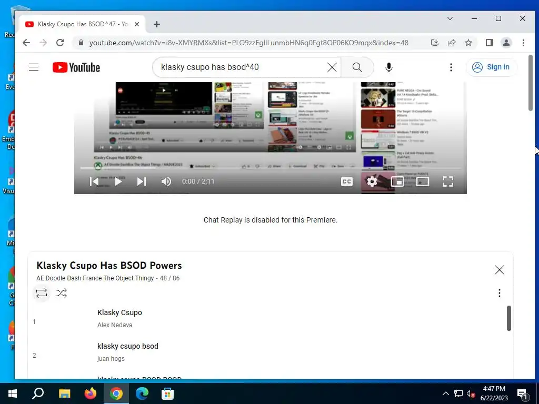Go to the YouTube home logo

pos(76,67)
